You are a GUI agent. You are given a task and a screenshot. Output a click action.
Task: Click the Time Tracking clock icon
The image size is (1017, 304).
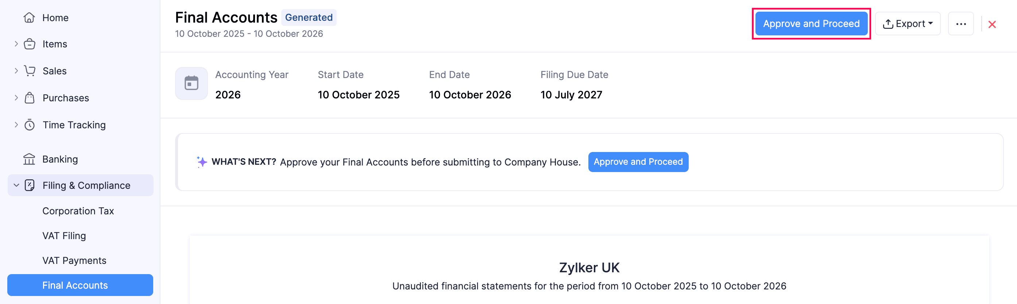click(x=29, y=125)
